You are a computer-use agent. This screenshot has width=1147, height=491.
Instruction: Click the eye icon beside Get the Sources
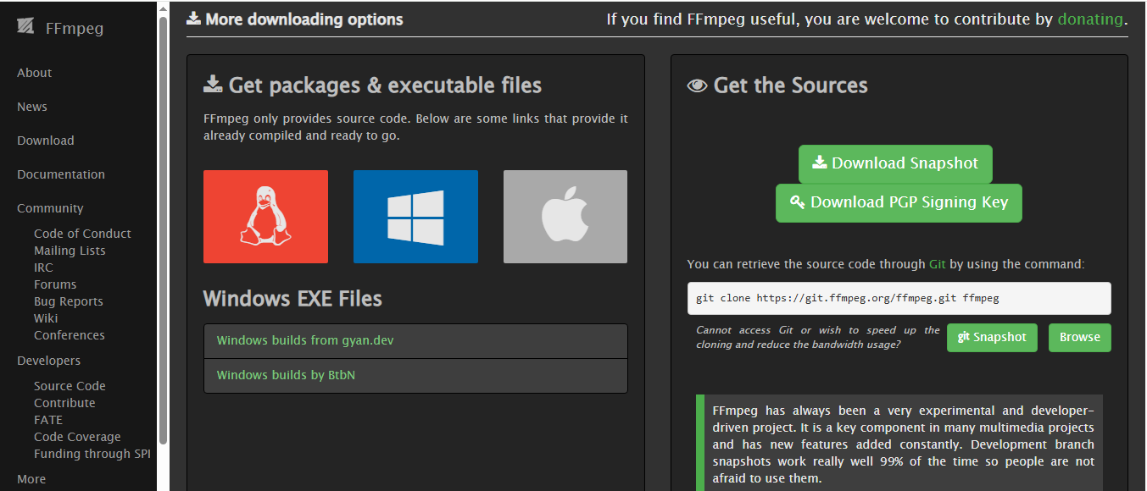(x=697, y=86)
